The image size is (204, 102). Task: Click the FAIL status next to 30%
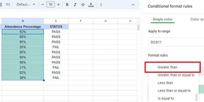(x=56, y=78)
